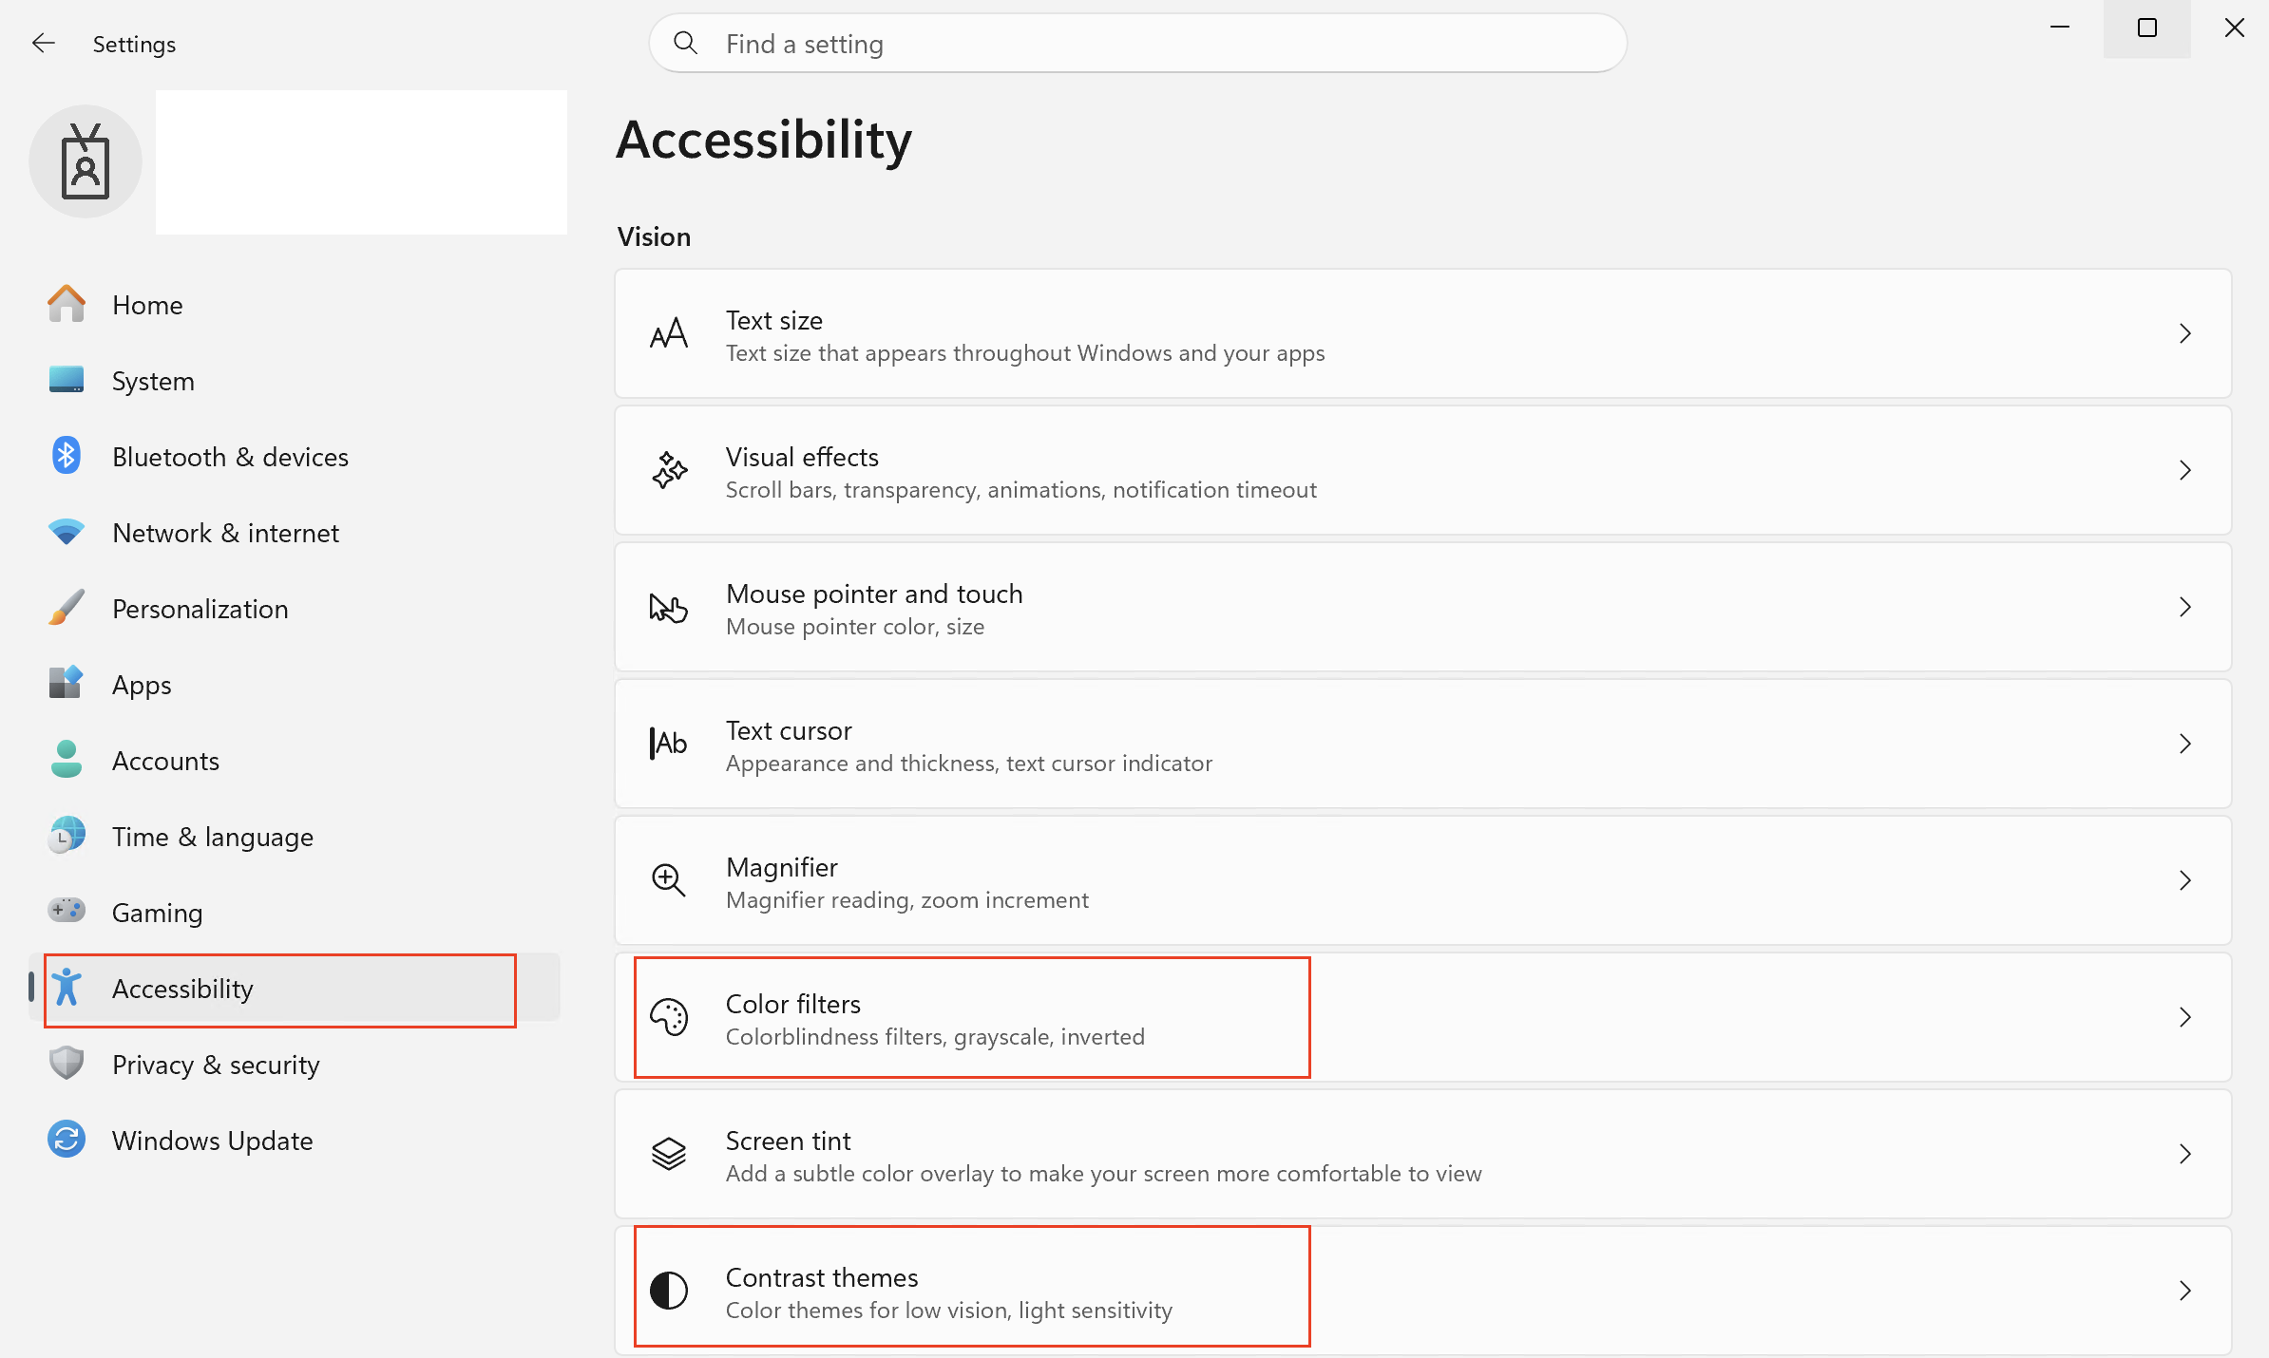The image size is (2269, 1358).
Task: Click the Bluetooth icon in sidebar
Action: coord(67,456)
